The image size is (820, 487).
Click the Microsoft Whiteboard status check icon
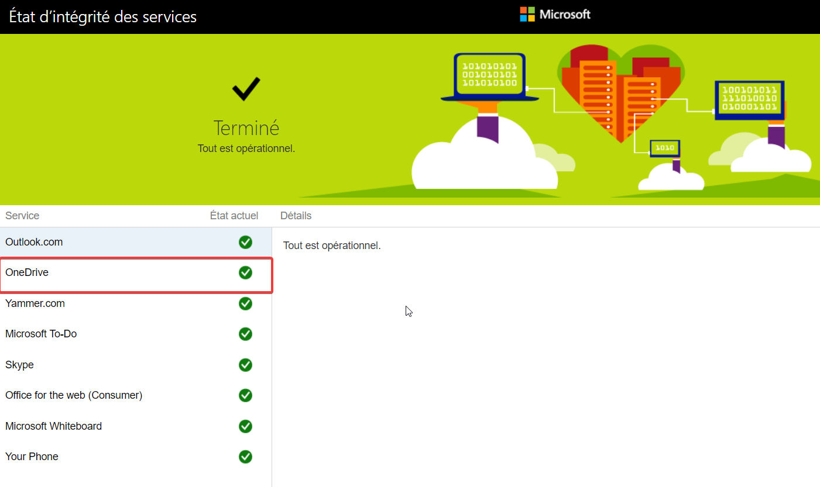coord(246,426)
